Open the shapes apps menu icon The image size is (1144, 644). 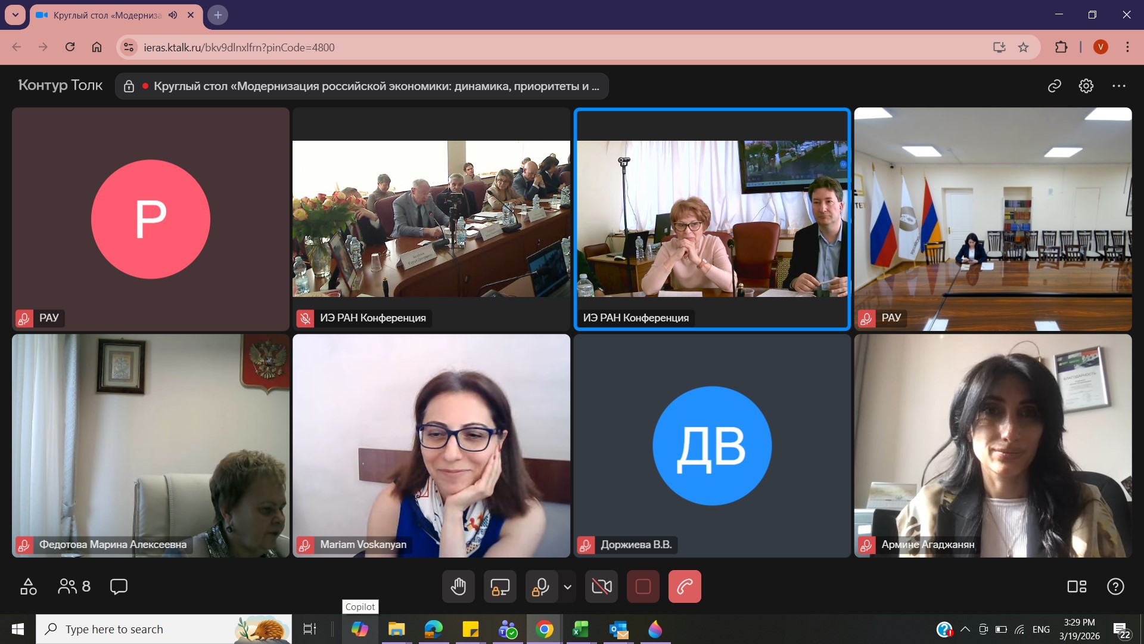click(x=28, y=587)
